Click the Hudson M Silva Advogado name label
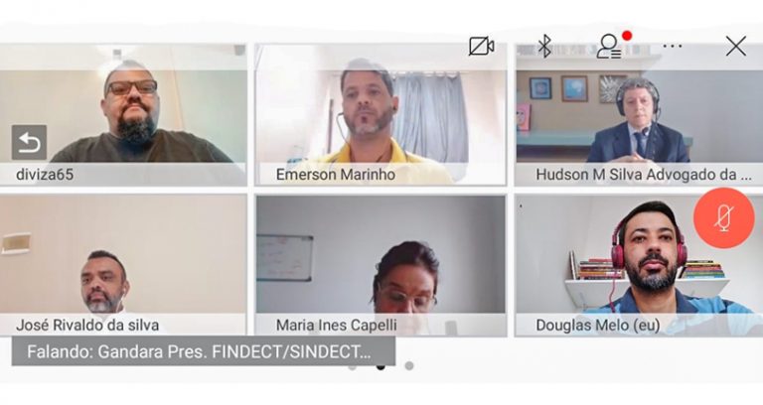The width and height of the screenshot is (763, 405). tap(644, 175)
